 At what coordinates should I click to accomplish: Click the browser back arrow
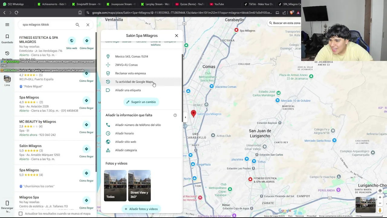point(4,12)
